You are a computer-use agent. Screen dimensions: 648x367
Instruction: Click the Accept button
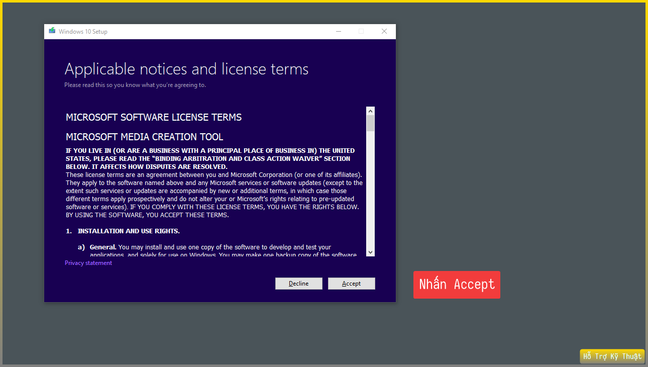click(x=351, y=284)
